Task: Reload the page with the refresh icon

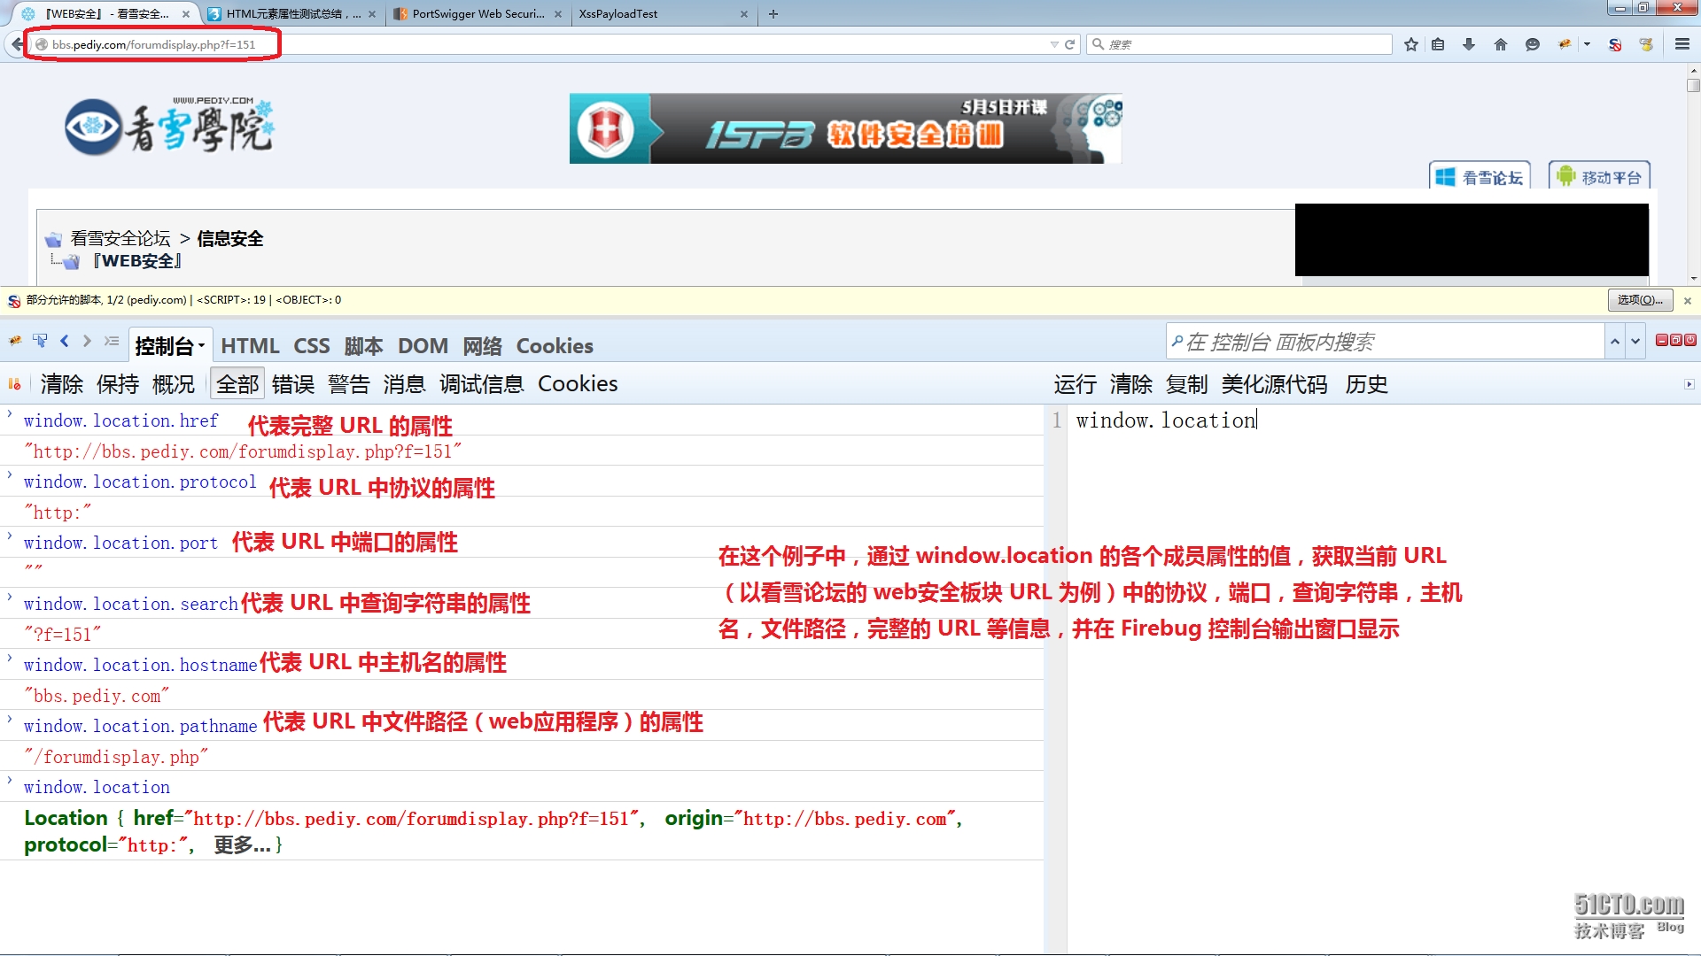Action: click(1069, 44)
